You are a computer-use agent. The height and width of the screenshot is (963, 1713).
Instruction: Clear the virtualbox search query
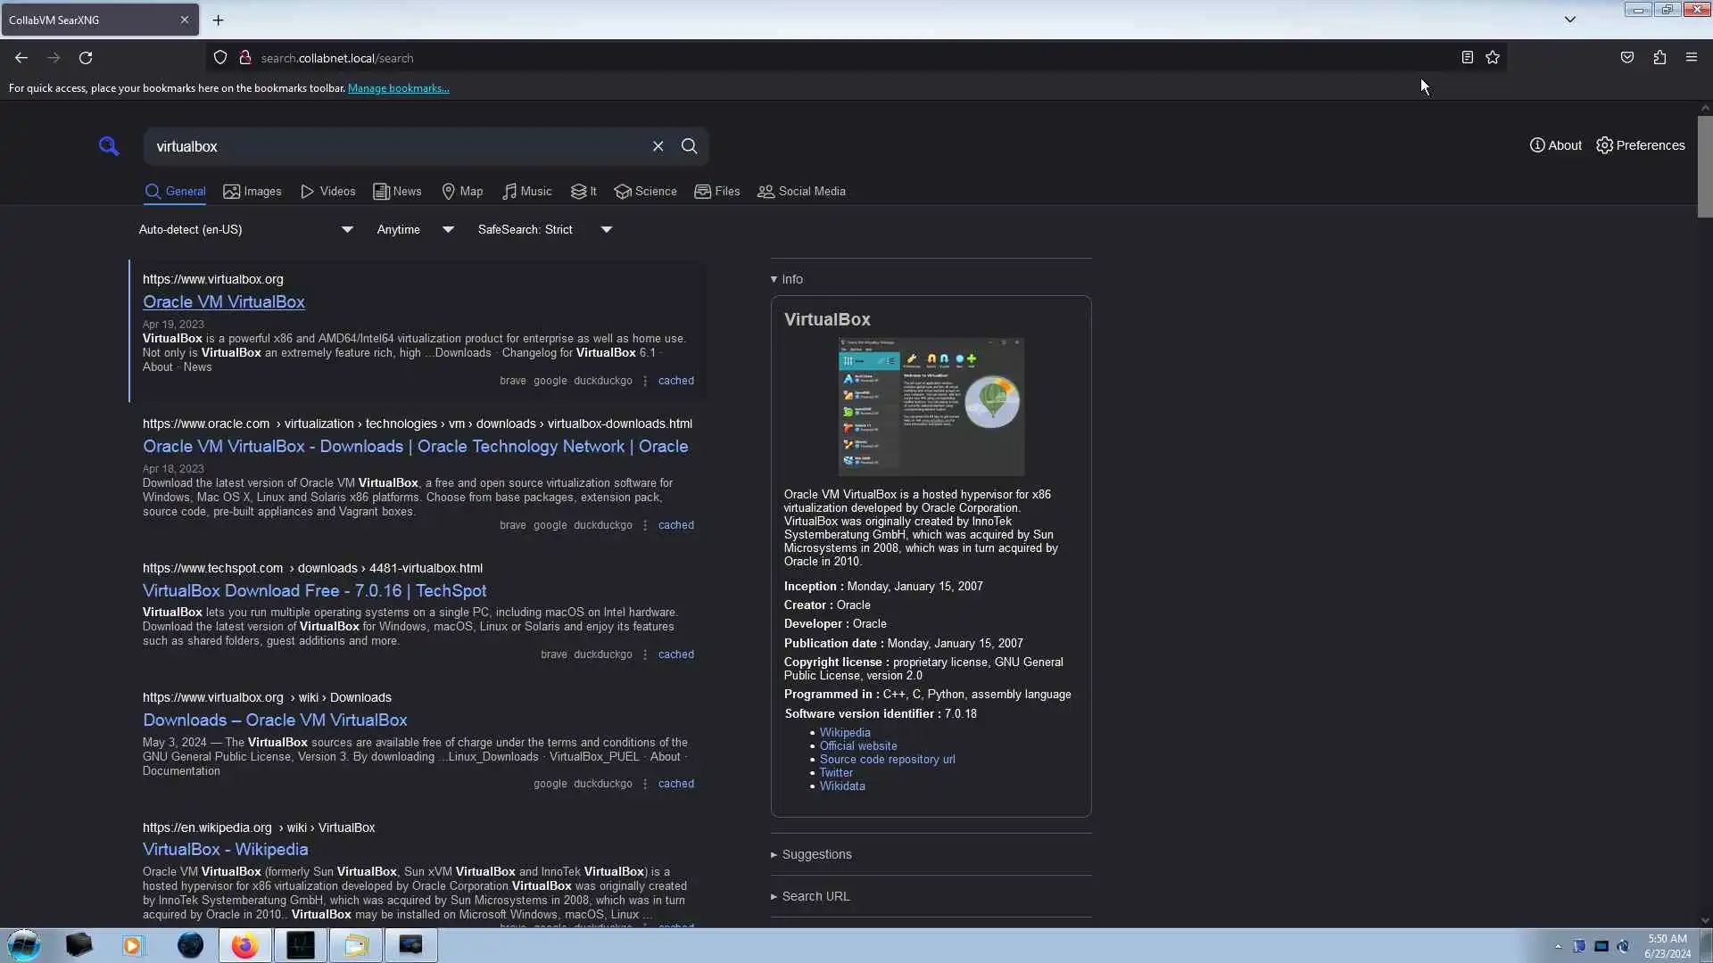[x=658, y=146]
